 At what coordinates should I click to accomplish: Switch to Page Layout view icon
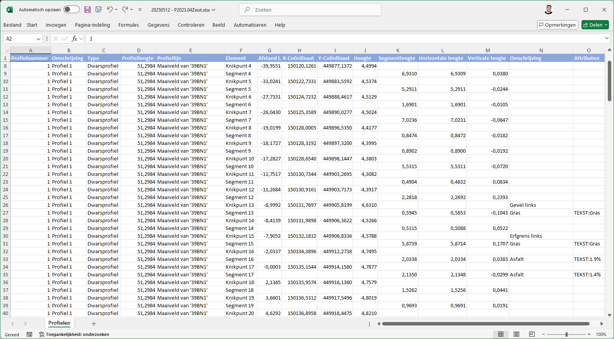pos(516,334)
